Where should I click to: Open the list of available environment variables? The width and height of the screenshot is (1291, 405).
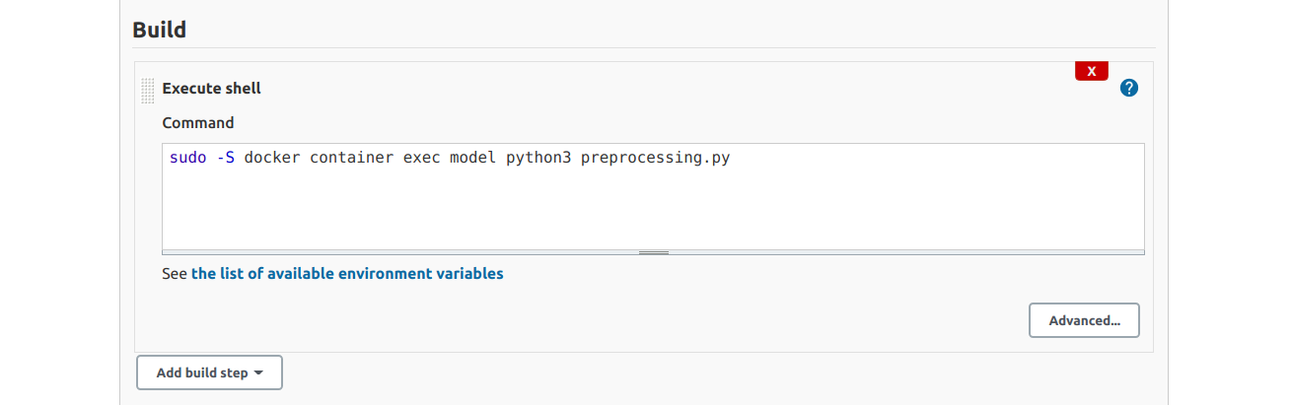pyautogui.click(x=347, y=273)
